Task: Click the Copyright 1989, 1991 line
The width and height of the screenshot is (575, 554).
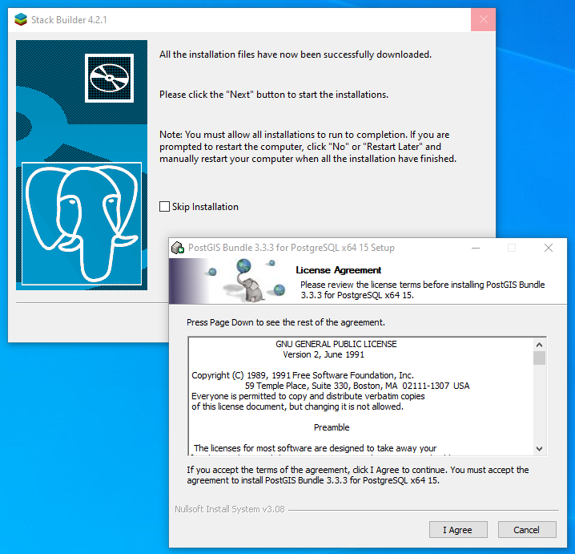Action: tap(303, 375)
